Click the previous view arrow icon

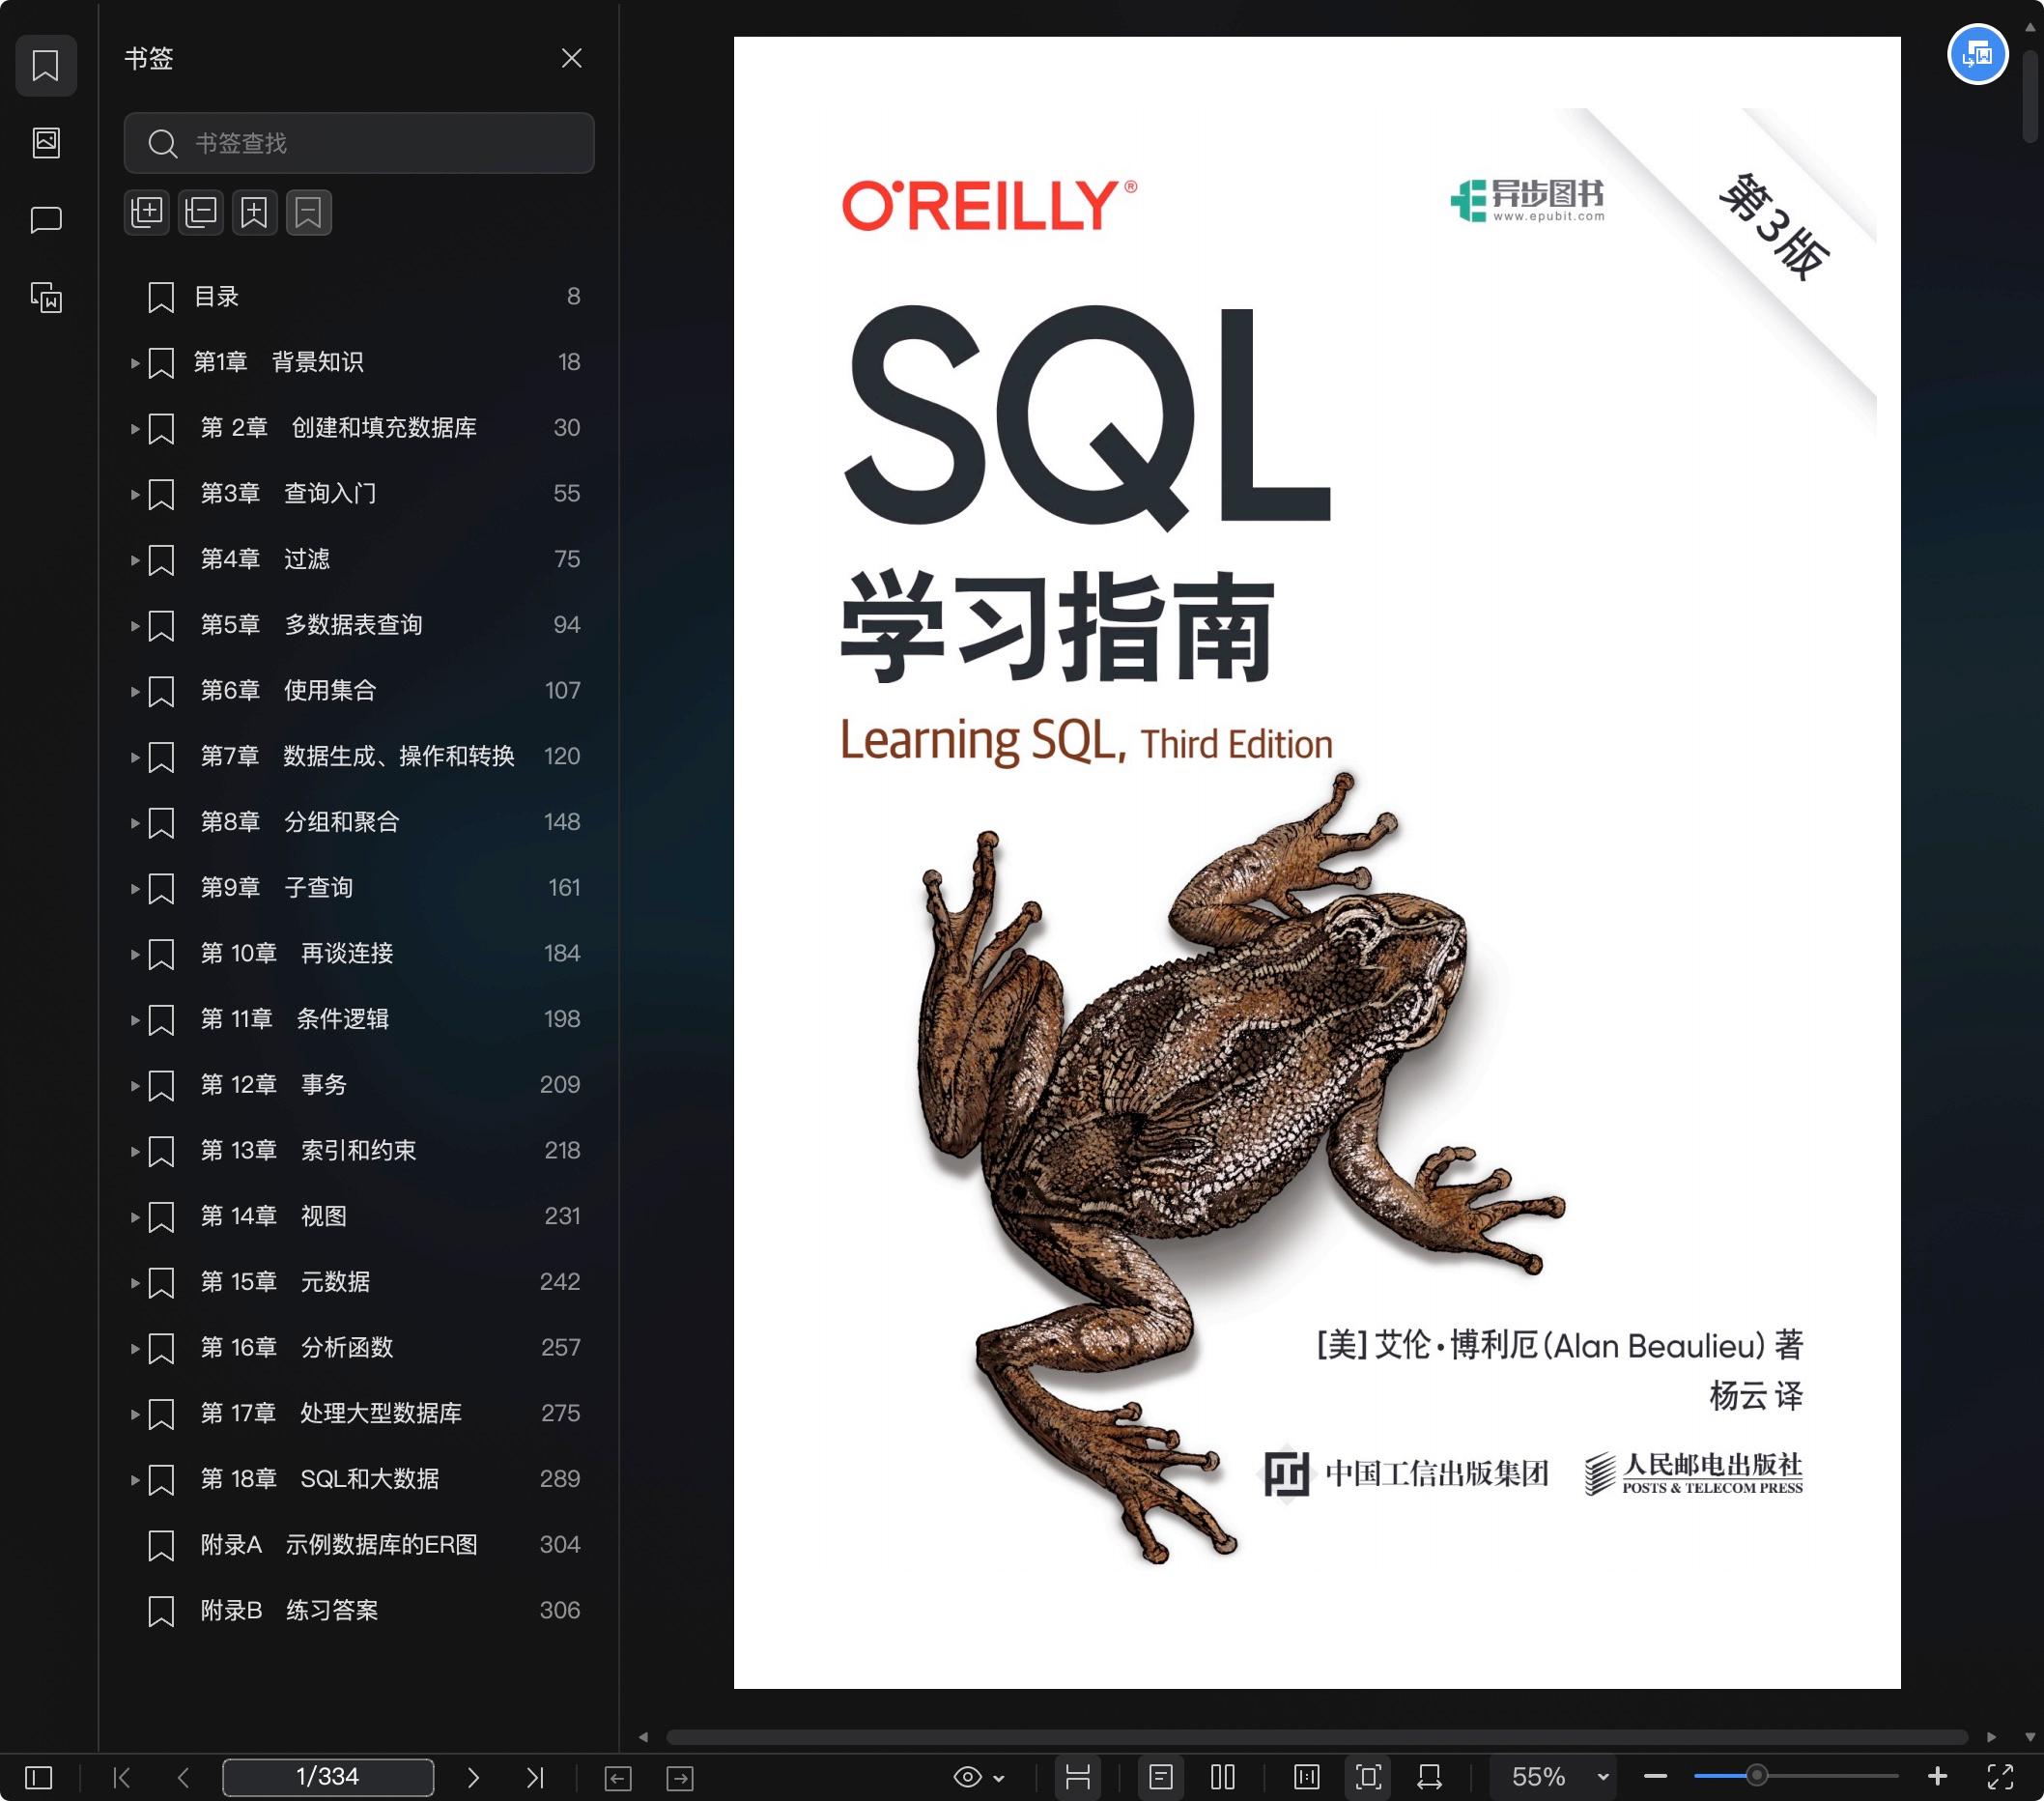pyautogui.click(x=618, y=1778)
